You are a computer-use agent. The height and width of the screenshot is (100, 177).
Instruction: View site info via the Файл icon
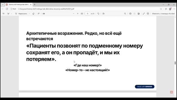tap(13, 9)
